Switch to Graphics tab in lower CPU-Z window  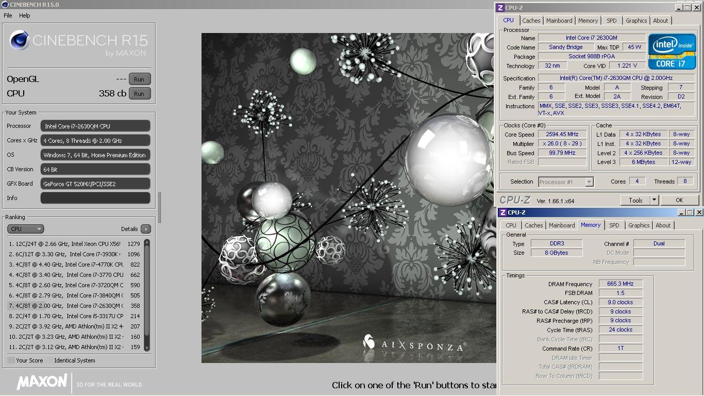coord(639,225)
